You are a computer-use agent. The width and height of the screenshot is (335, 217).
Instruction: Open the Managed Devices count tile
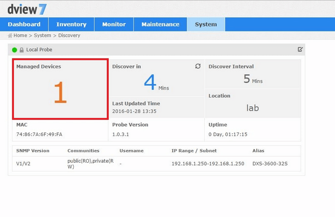[x=60, y=89]
